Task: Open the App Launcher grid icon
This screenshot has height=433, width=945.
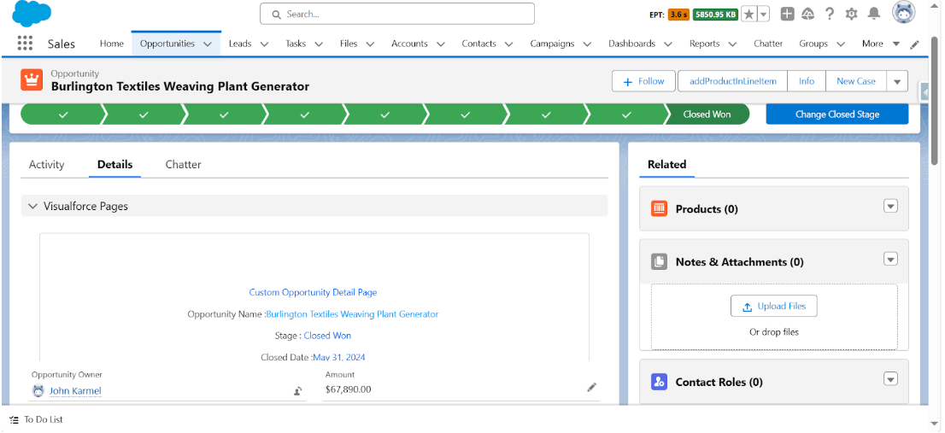Action: (x=25, y=44)
